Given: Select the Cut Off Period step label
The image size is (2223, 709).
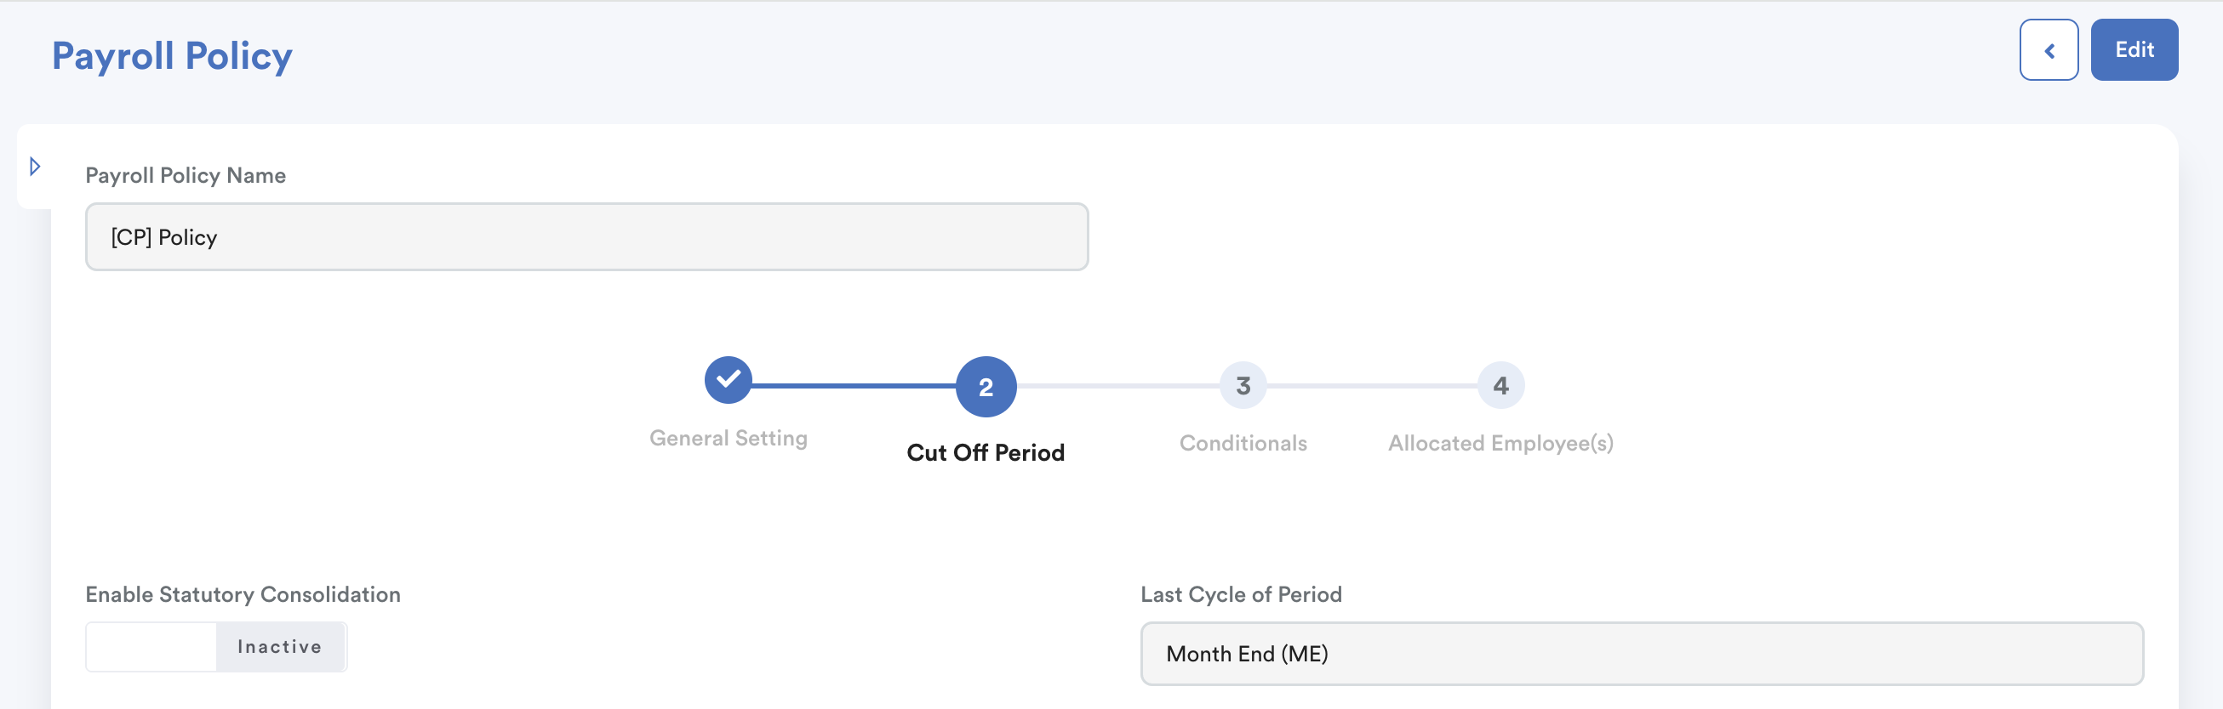Looking at the screenshot, I should [x=985, y=452].
